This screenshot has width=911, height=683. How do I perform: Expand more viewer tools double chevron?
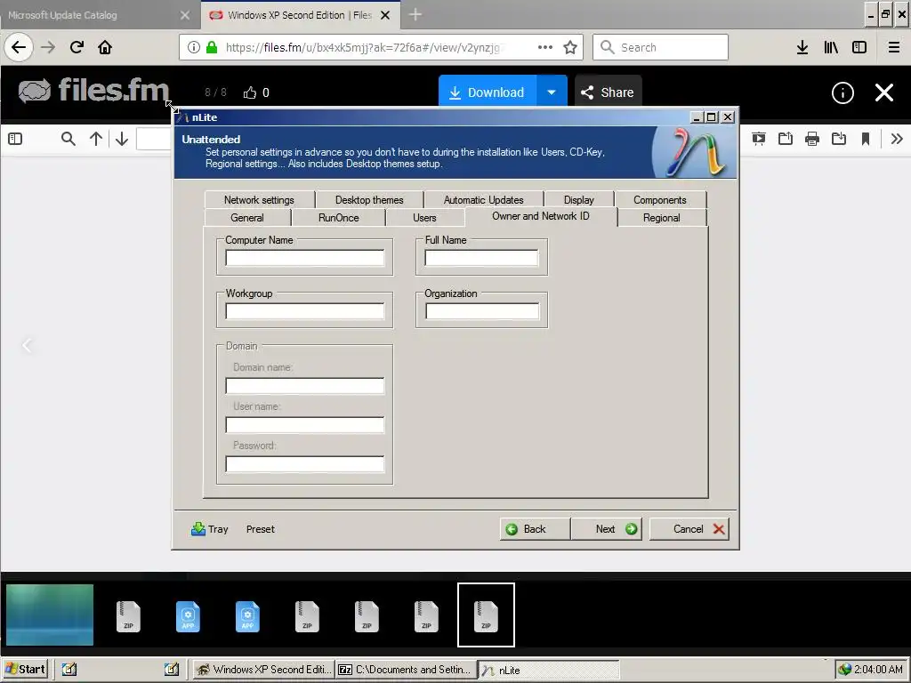pyautogui.click(x=897, y=139)
